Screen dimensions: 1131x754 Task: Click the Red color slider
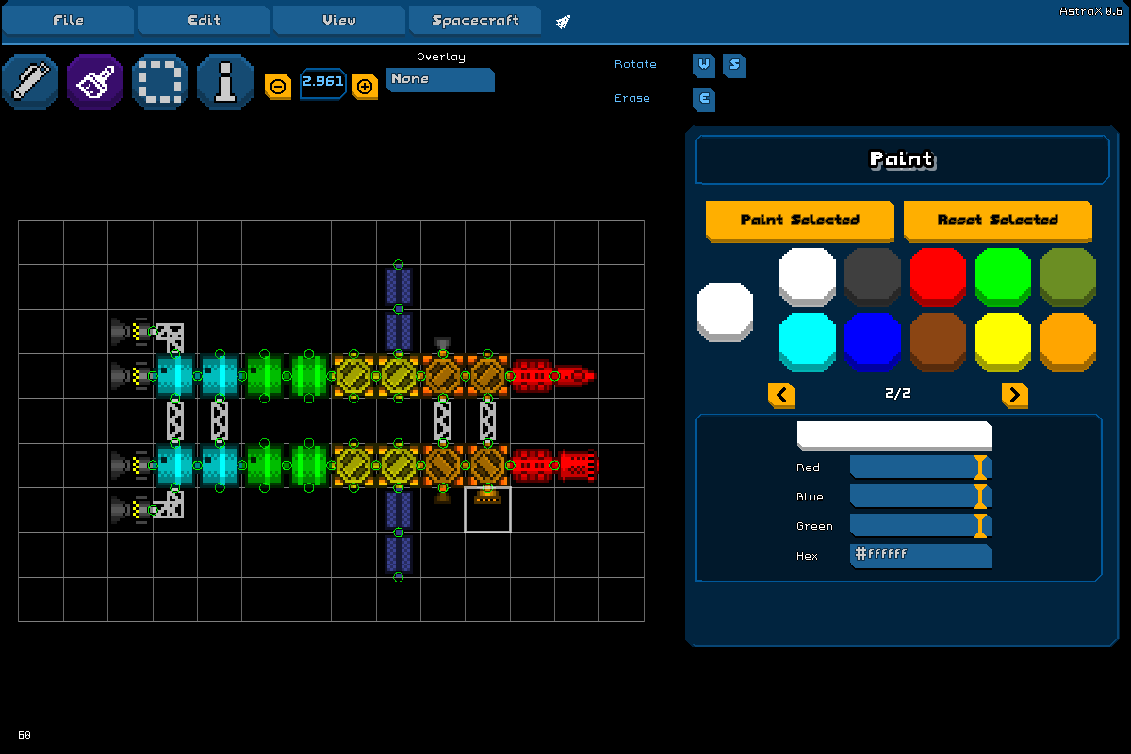[919, 467]
